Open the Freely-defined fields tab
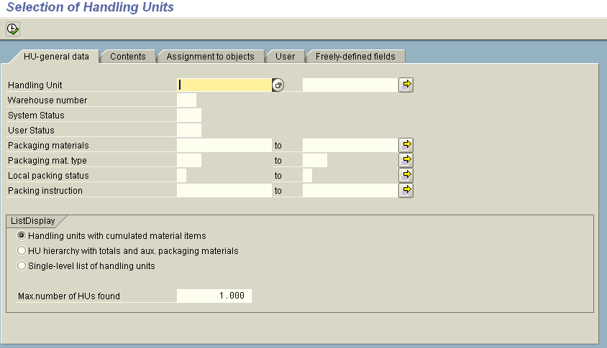Image resolution: width=607 pixels, height=348 pixels. (x=355, y=57)
